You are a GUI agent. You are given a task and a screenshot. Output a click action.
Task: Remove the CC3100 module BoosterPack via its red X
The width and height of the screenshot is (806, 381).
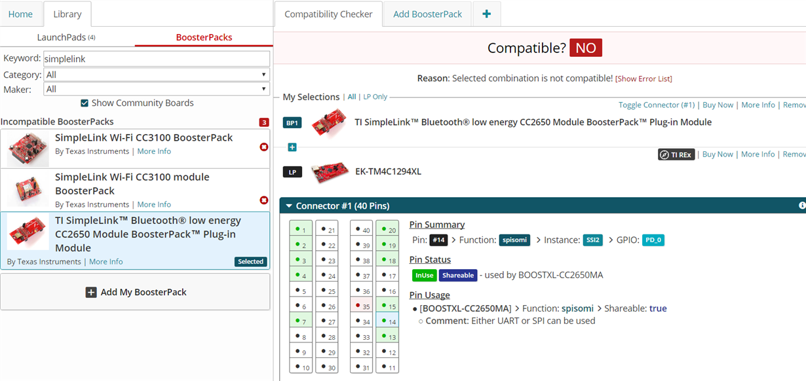264,200
